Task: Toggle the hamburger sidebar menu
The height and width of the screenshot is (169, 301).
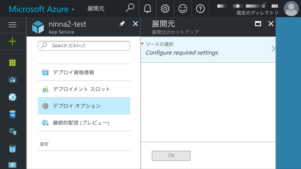Action: pos(12,25)
